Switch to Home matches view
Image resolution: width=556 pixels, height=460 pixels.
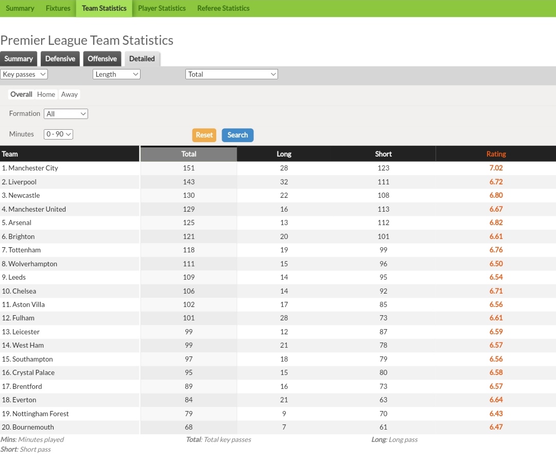(x=46, y=94)
